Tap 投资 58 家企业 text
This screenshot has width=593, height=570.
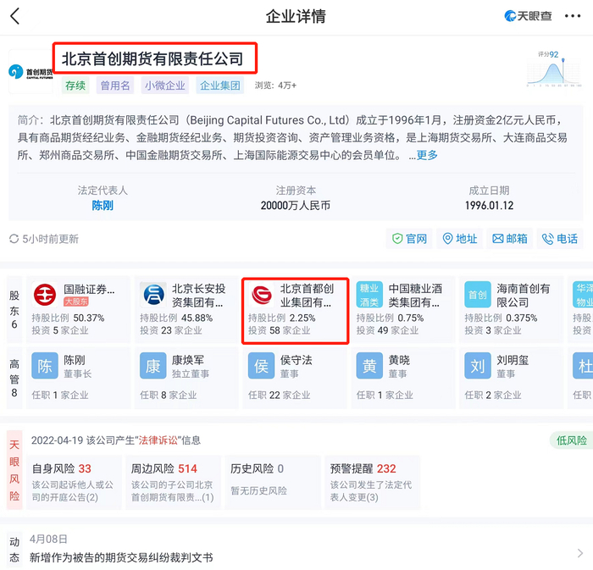pos(279,330)
